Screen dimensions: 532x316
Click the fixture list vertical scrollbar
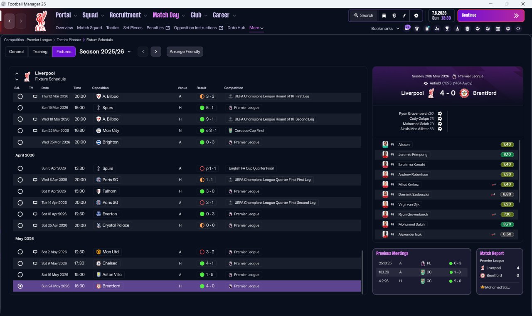tap(362, 271)
